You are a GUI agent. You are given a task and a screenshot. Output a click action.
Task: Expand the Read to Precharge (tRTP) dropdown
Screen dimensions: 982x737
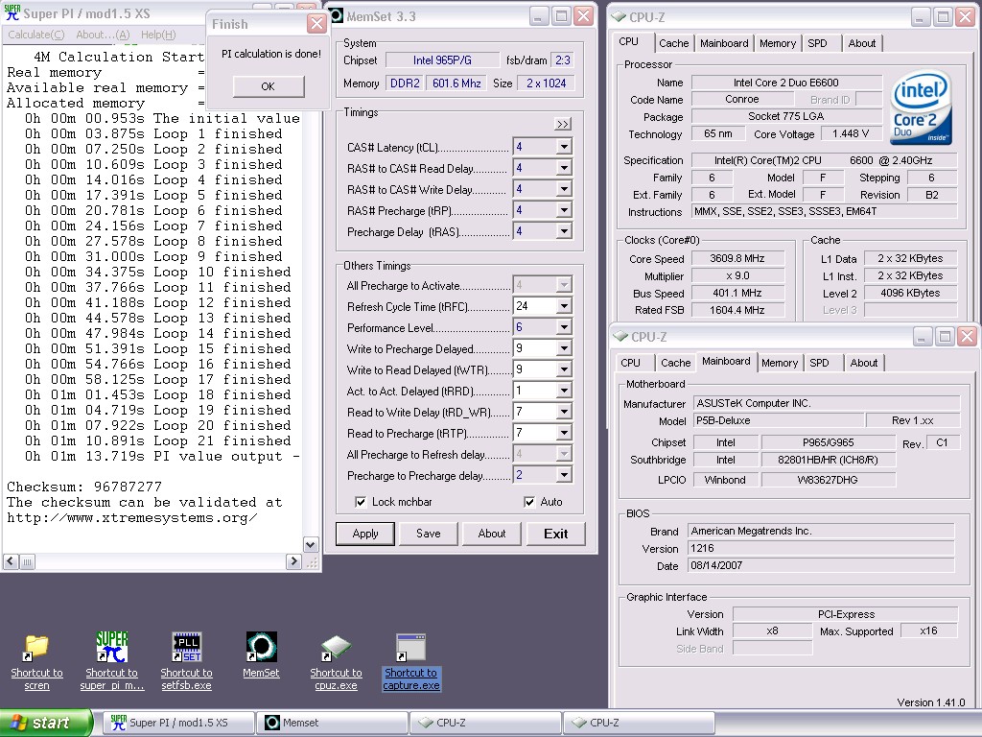(564, 433)
